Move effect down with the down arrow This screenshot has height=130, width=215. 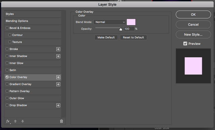coord(23,121)
